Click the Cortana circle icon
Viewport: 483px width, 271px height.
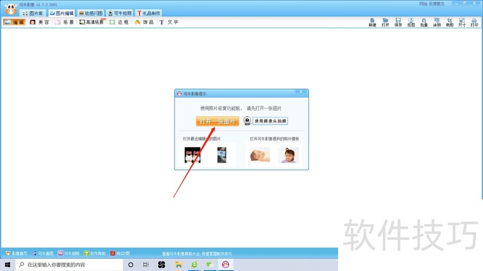click(x=130, y=264)
